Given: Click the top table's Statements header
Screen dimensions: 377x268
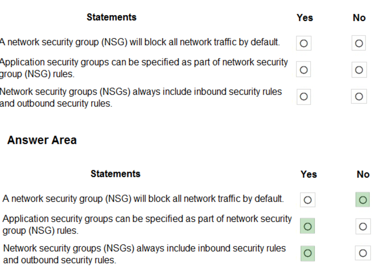Looking at the screenshot, I should pyautogui.click(x=111, y=17).
